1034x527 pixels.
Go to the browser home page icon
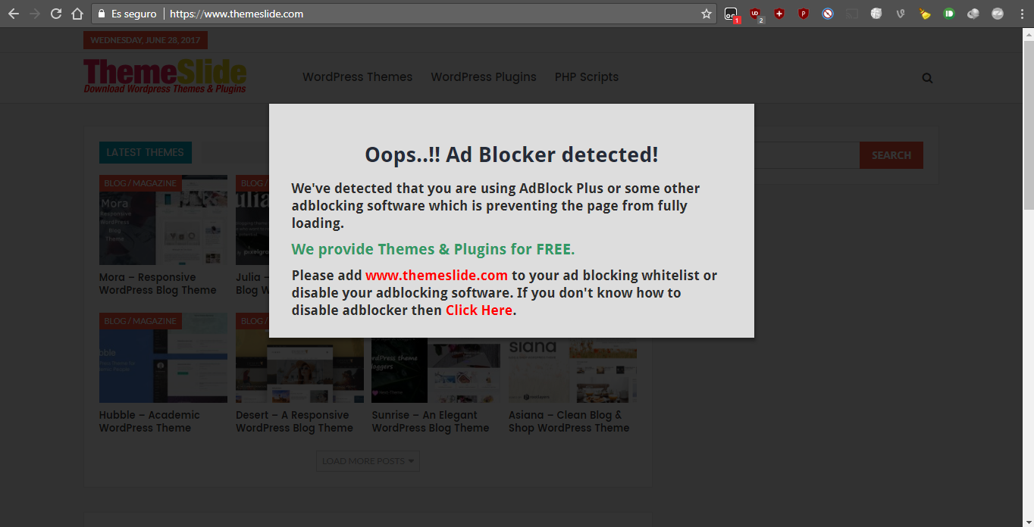coord(77,14)
